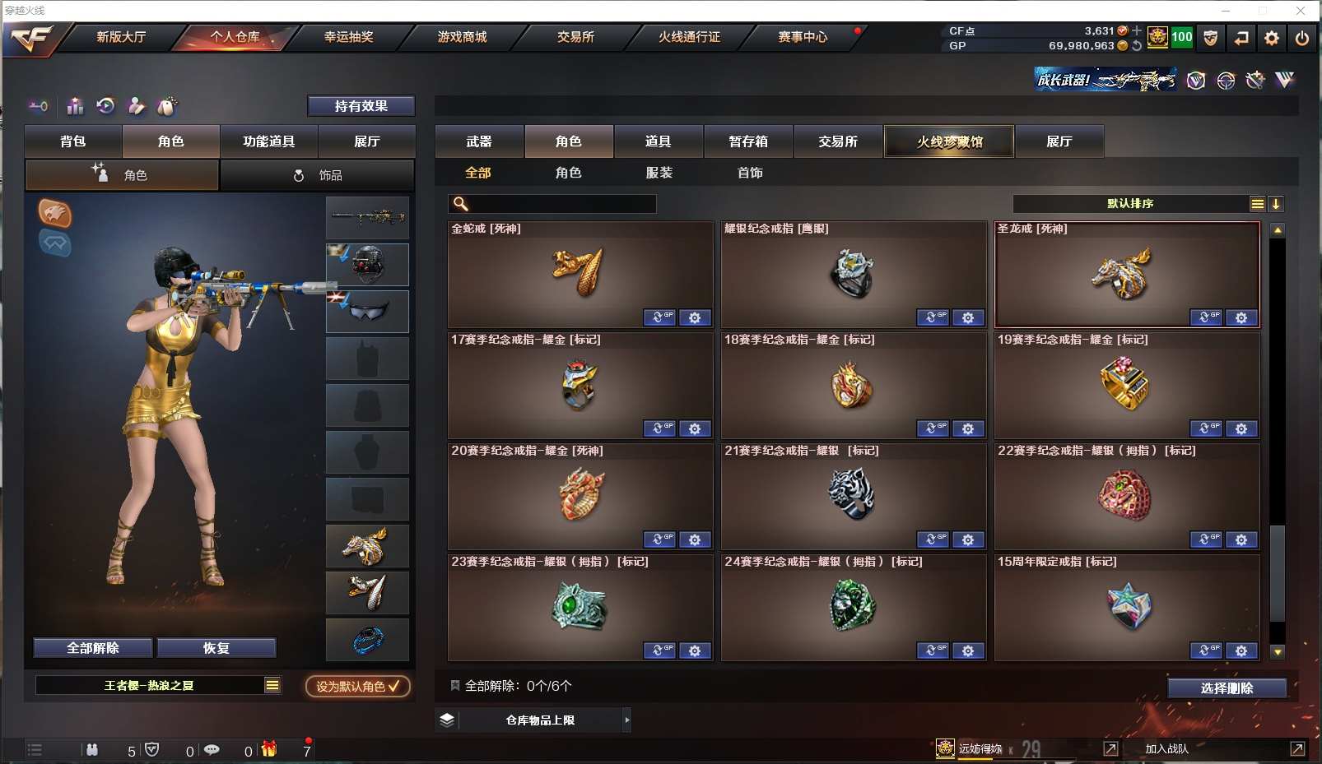Viewport: 1322px width, 764px height.
Task: Click the 选择删除 button
Action: [x=1227, y=688]
